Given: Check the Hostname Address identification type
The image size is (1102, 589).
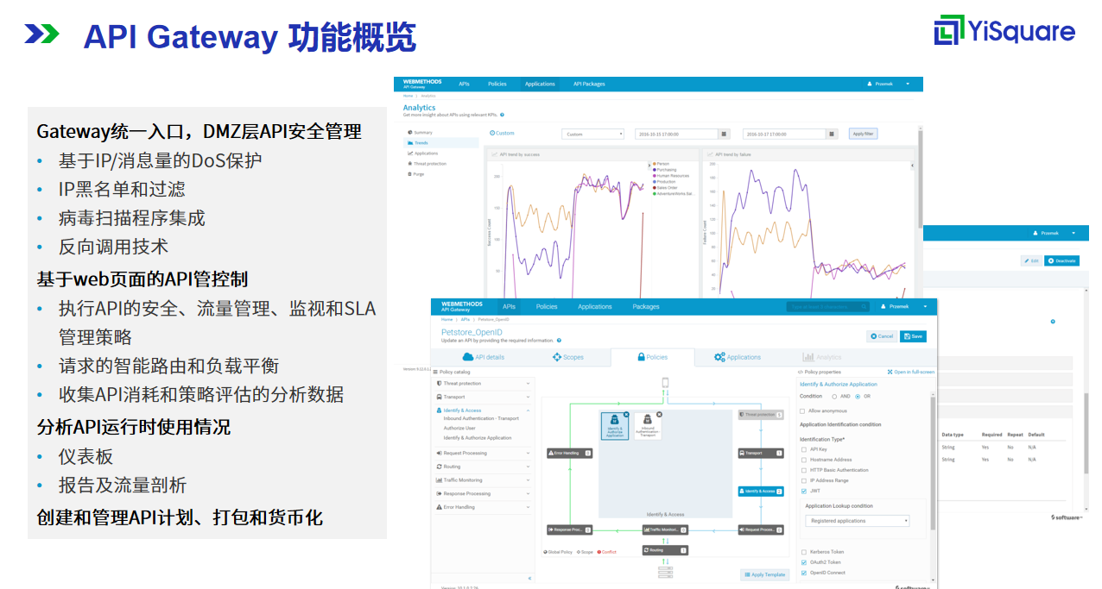Looking at the screenshot, I should tap(803, 460).
